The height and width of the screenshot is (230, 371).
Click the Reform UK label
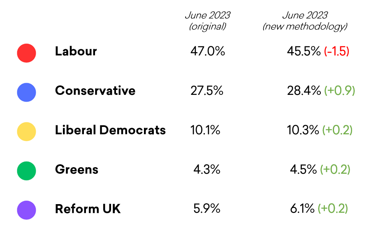tap(88, 209)
